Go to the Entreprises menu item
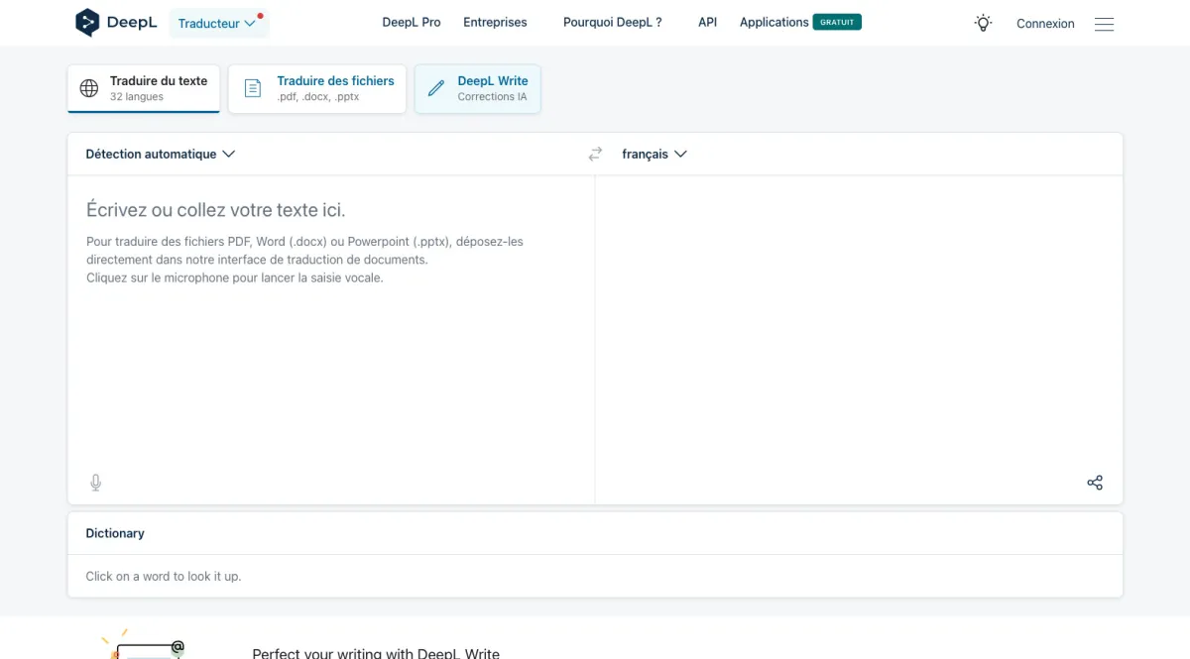The width and height of the screenshot is (1190, 659). point(495,22)
